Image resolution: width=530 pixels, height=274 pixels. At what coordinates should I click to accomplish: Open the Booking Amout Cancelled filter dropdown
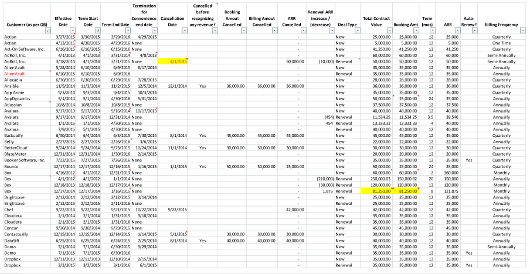tap(244, 30)
